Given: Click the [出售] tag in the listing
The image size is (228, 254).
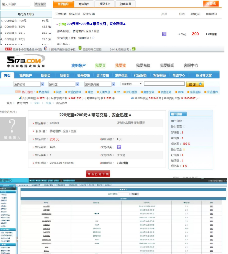Looking at the screenshot, I should pos(62,24).
